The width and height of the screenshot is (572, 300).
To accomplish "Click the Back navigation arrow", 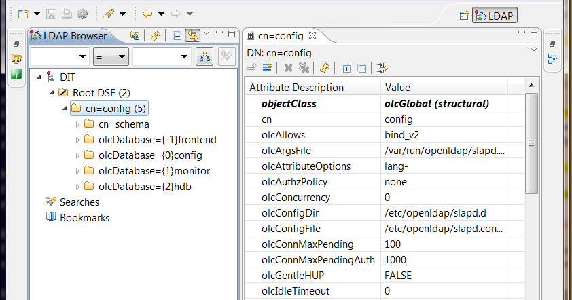I will coord(147,14).
